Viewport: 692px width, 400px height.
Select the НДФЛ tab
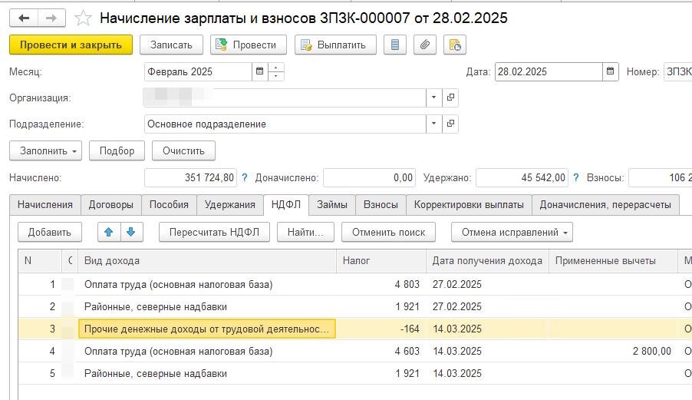tap(286, 204)
